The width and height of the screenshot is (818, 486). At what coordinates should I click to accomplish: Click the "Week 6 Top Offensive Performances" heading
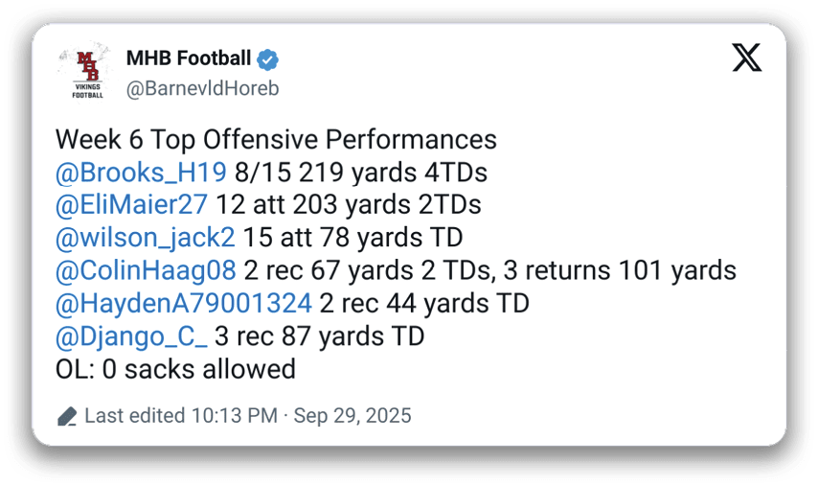pyautogui.click(x=276, y=140)
